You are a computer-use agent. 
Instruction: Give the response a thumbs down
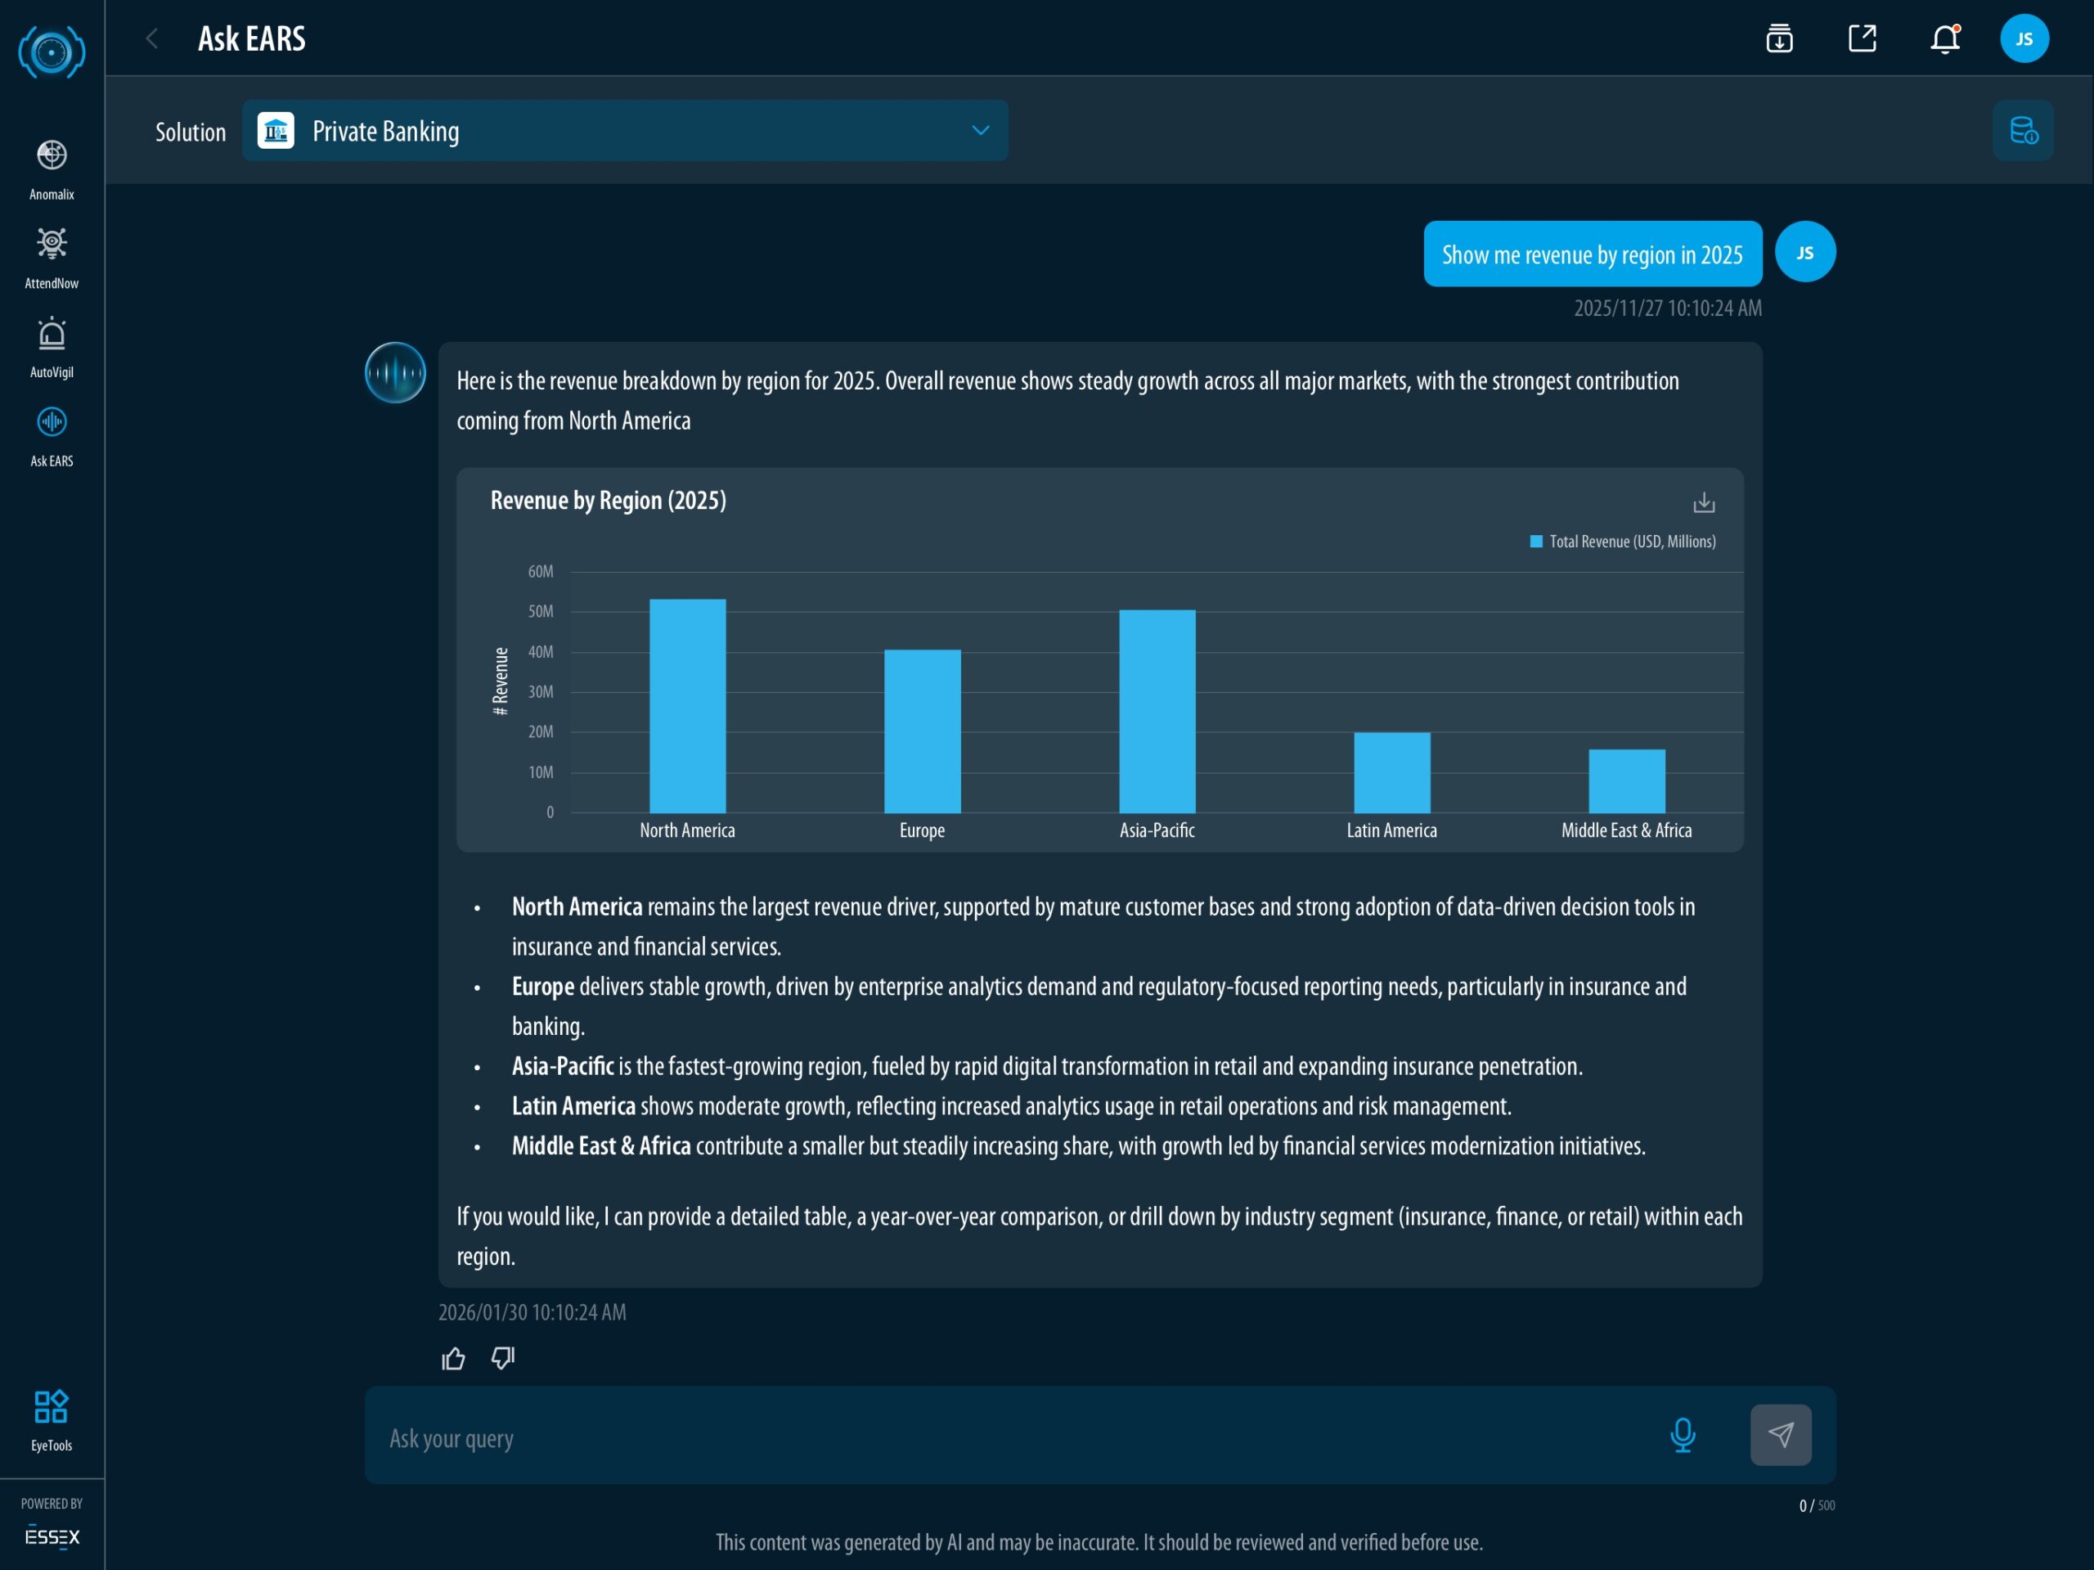(503, 1359)
